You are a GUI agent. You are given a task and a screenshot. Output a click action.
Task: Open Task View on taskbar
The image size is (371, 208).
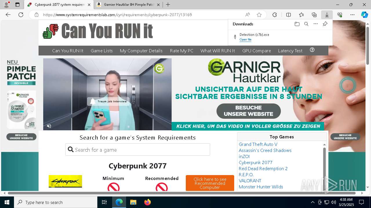(x=104, y=202)
